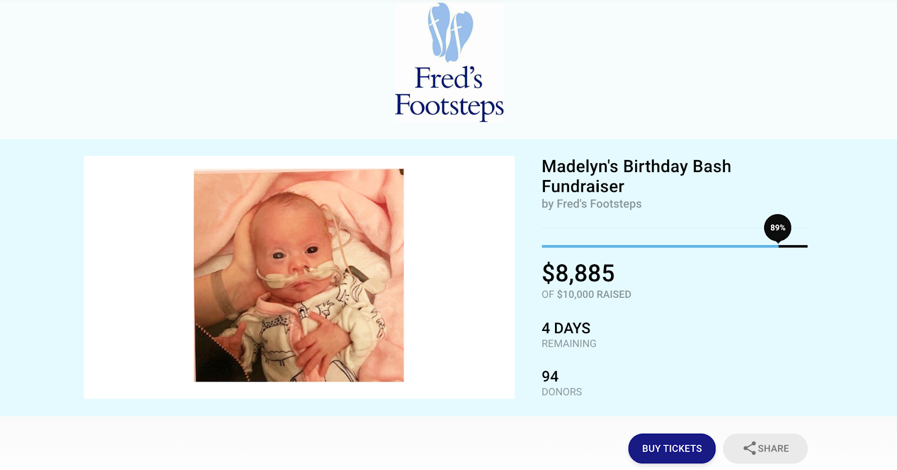Image resolution: width=897 pixels, height=470 pixels.
Task: Click the REMAINING label
Action: click(x=568, y=344)
